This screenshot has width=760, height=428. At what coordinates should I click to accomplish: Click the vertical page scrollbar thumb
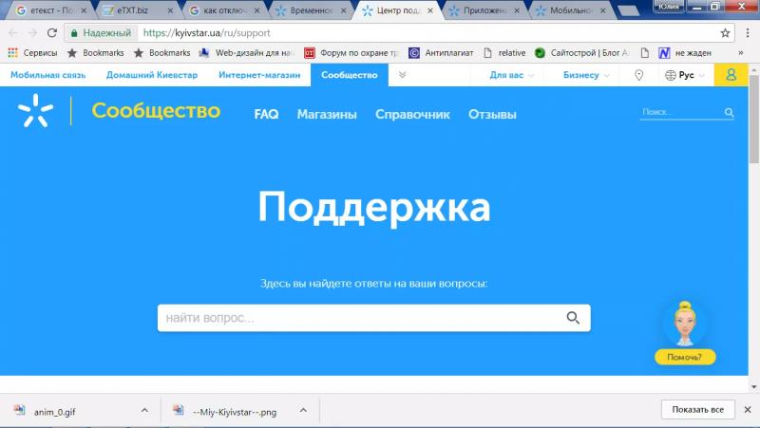753,119
